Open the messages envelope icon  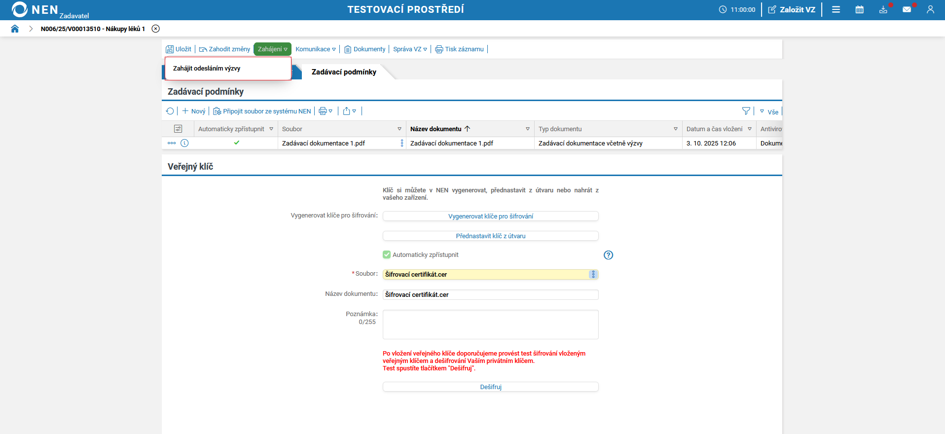pos(907,9)
